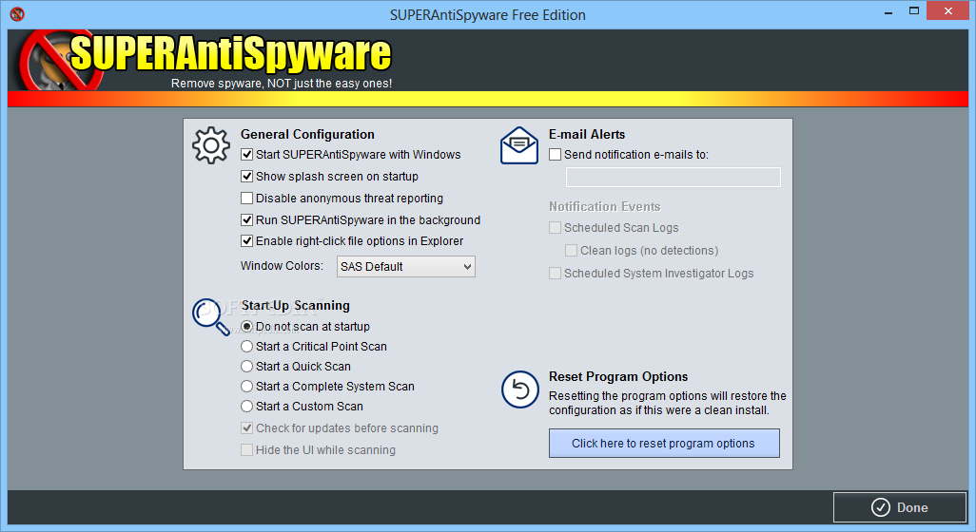Click the Check for updates before scanning checkbox
The width and height of the screenshot is (976, 532).
247,428
